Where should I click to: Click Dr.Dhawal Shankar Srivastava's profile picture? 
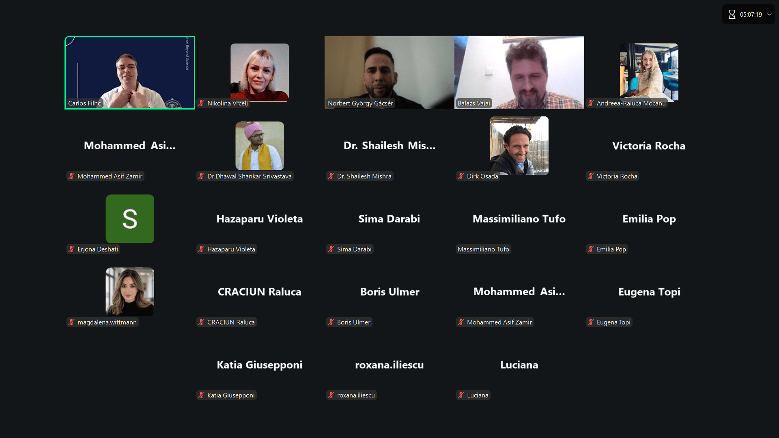coord(260,146)
